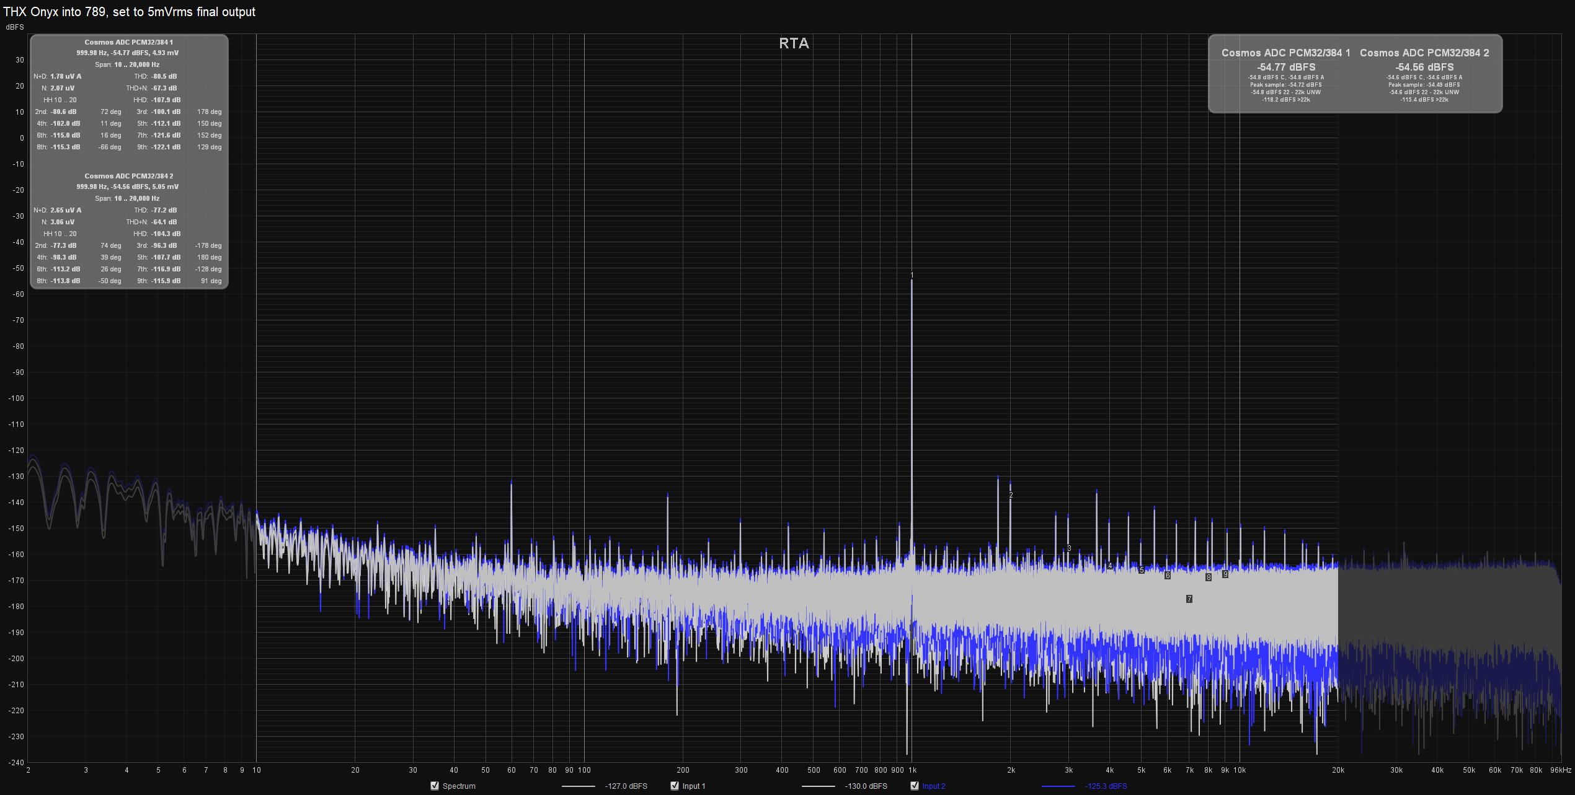Click the N+D 2.65 uV A value
Viewport: 1575px width, 795px height.
(x=66, y=211)
